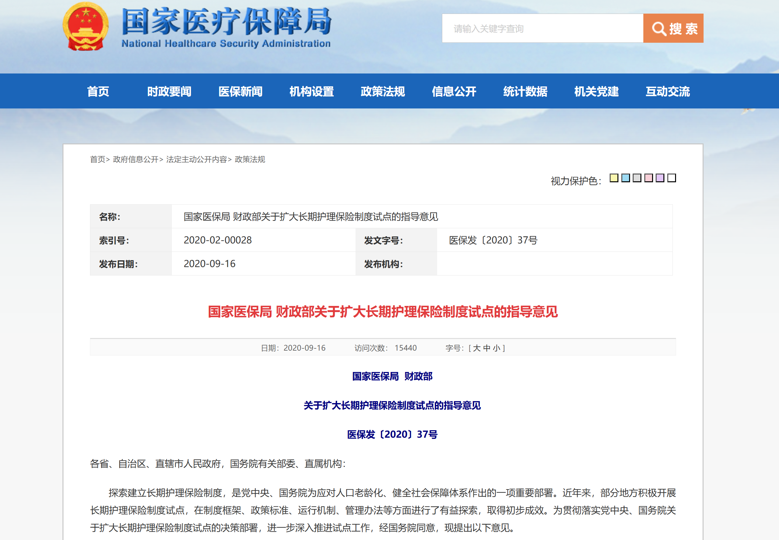Click the visit count 15440
The height and width of the screenshot is (540, 779).
(x=406, y=348)
